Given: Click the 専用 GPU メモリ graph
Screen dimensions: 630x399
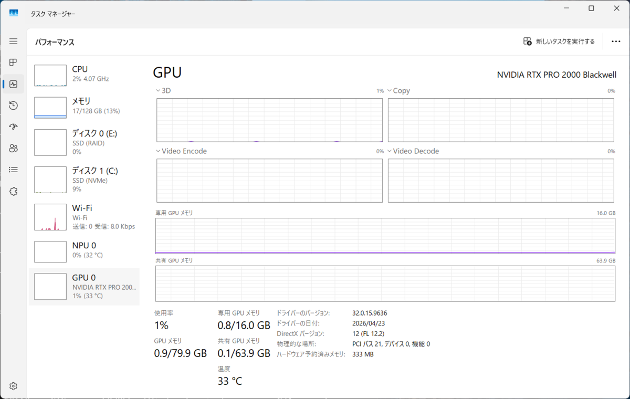Looking at the screenshot, I should pos(385,236).
